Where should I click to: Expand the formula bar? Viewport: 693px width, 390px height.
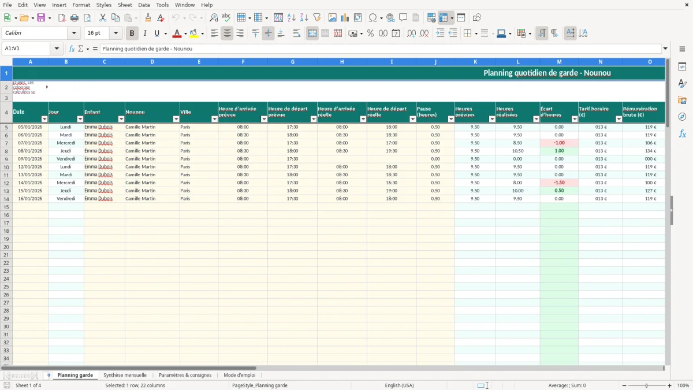pyautogui.click(x=665, y=49)
